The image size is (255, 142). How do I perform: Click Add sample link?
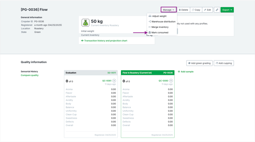click(186, 72)
